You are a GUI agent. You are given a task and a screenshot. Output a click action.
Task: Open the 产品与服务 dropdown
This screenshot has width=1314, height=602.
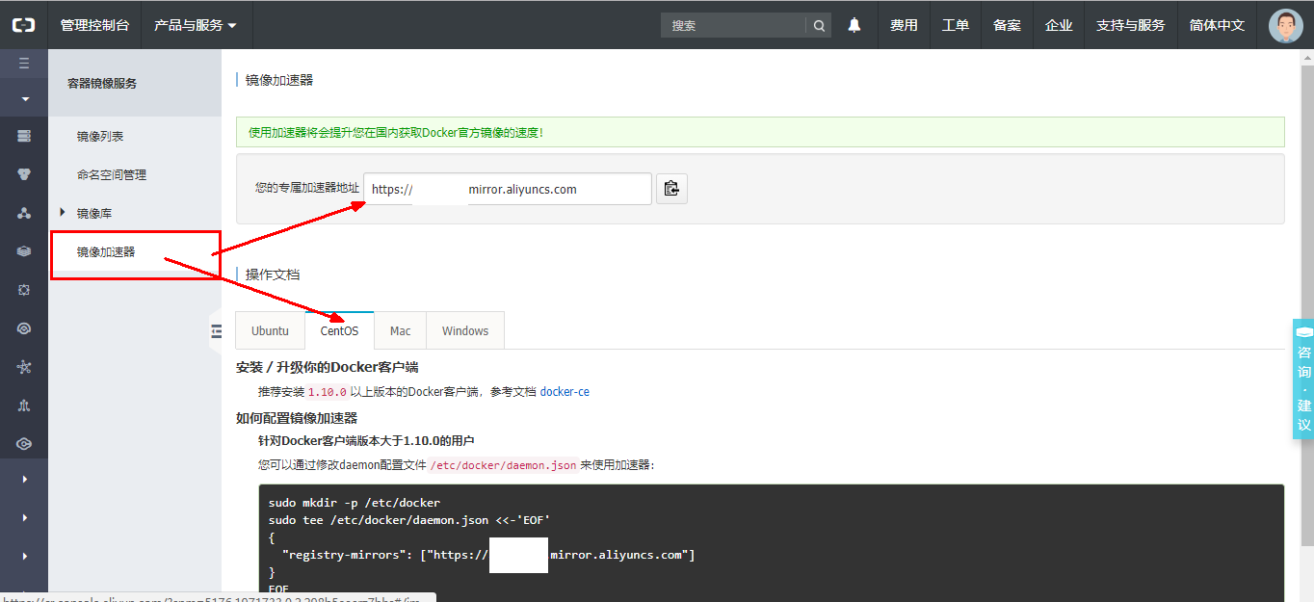196,25
